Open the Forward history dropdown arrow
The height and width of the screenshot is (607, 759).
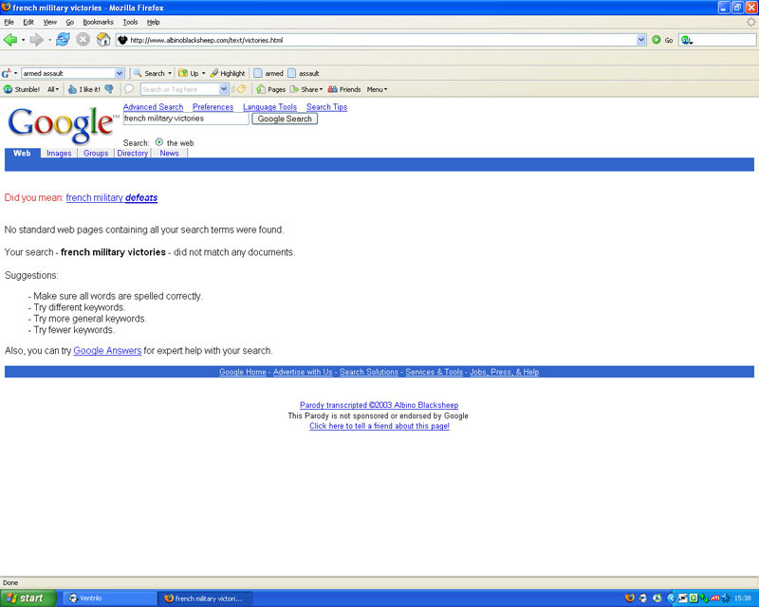[49, 40]
